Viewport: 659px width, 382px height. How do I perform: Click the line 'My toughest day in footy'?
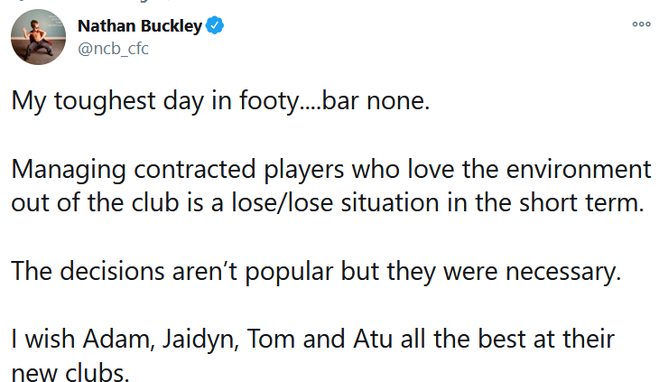point(220,101)
